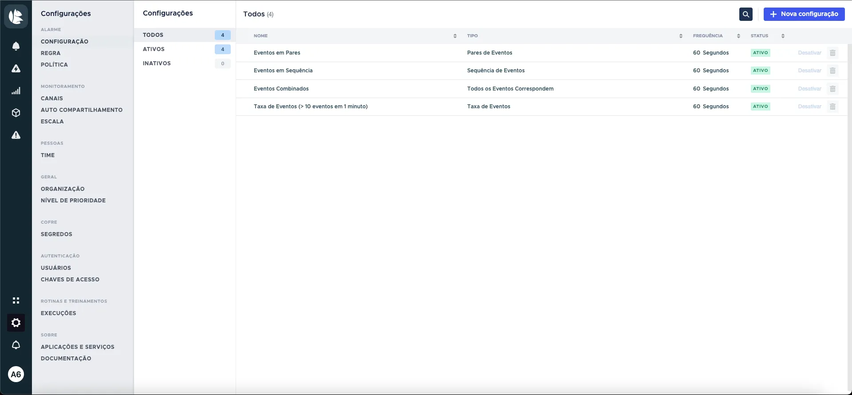
Task: Select the Todos filter tab
Action: click(185, 35)
